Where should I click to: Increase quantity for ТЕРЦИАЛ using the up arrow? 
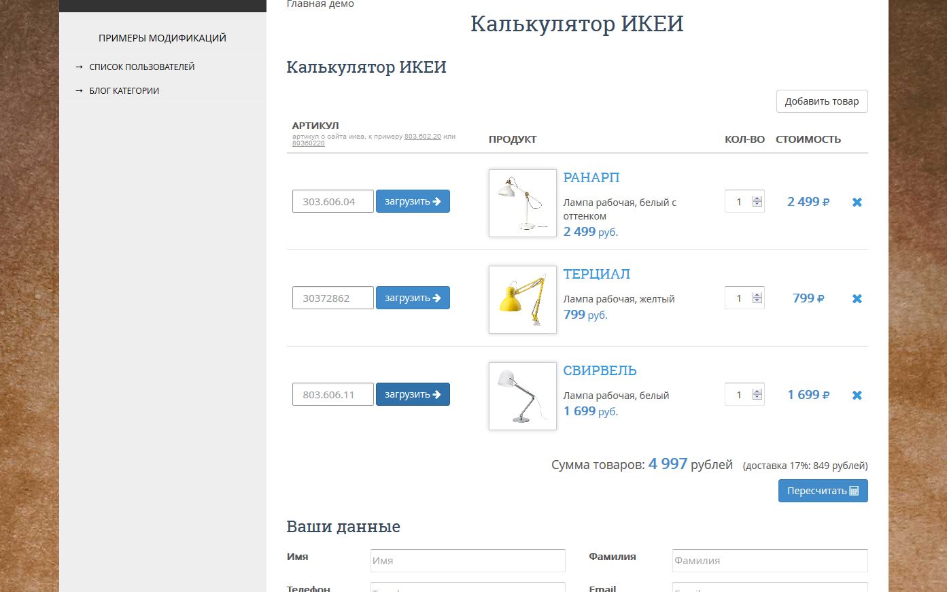point(757,295)
